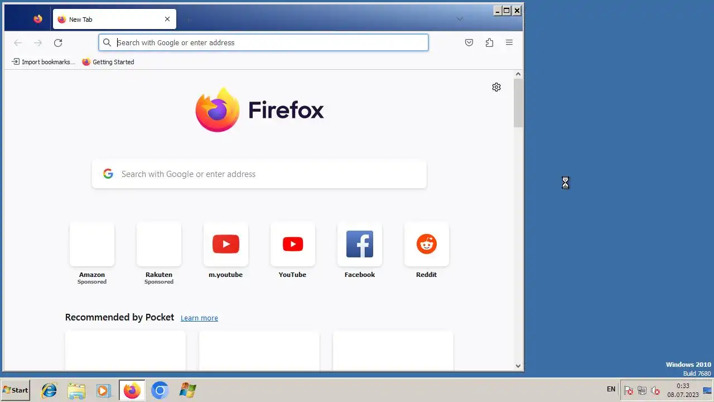Image resolution: width=714 pixels, height=402 pixels.
Task: Click scrollbar up arrow in Firefox
Action: [518, 74]
